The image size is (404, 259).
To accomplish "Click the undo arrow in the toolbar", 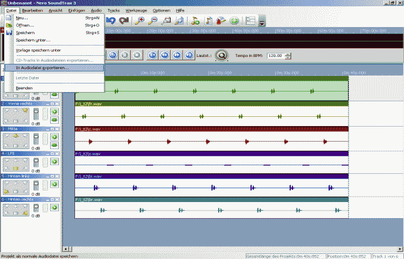I will [111, 21].
